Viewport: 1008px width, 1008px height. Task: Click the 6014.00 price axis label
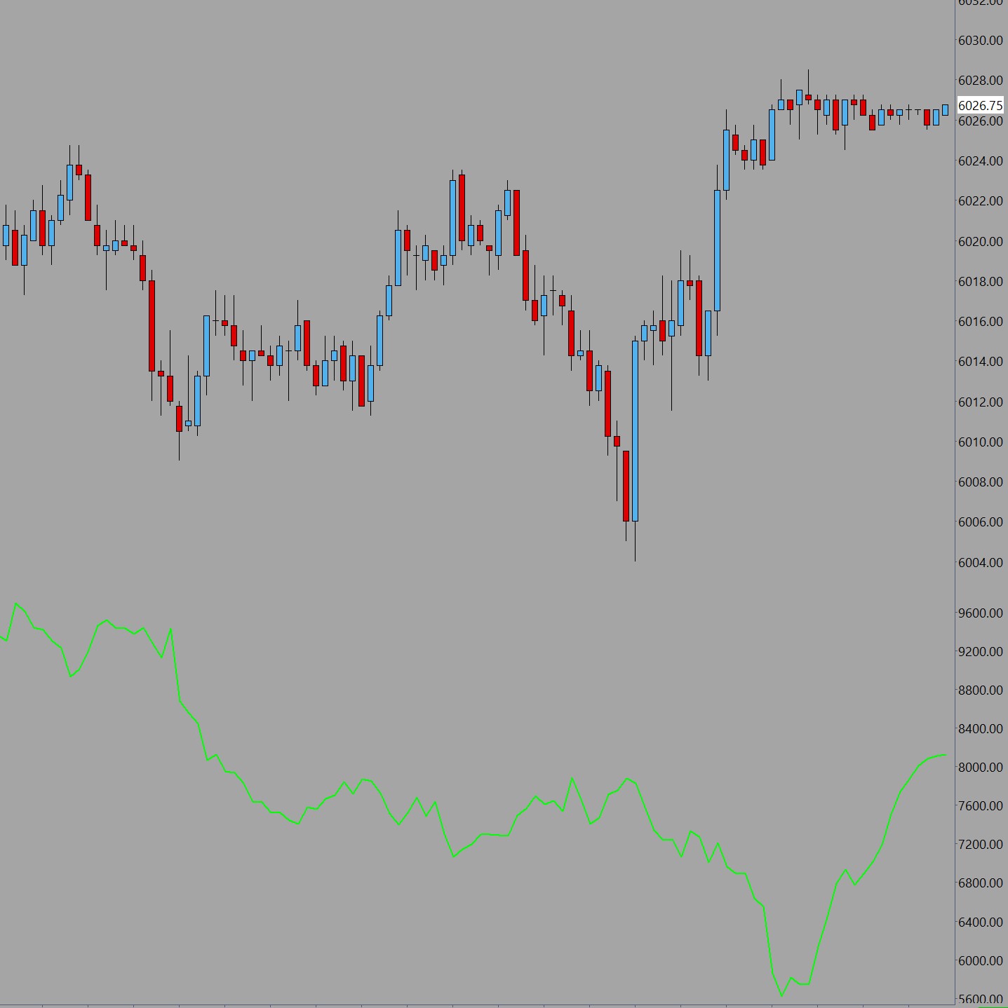[981, 362]
